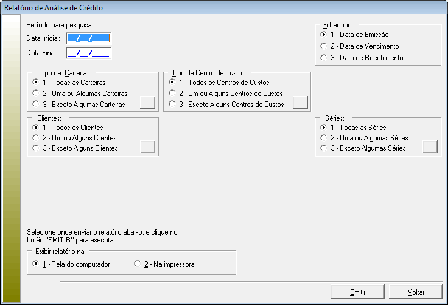Select Um ou Alguns Clientes option
The width and height of the screenshot is (448, 305).
point(35,138)
